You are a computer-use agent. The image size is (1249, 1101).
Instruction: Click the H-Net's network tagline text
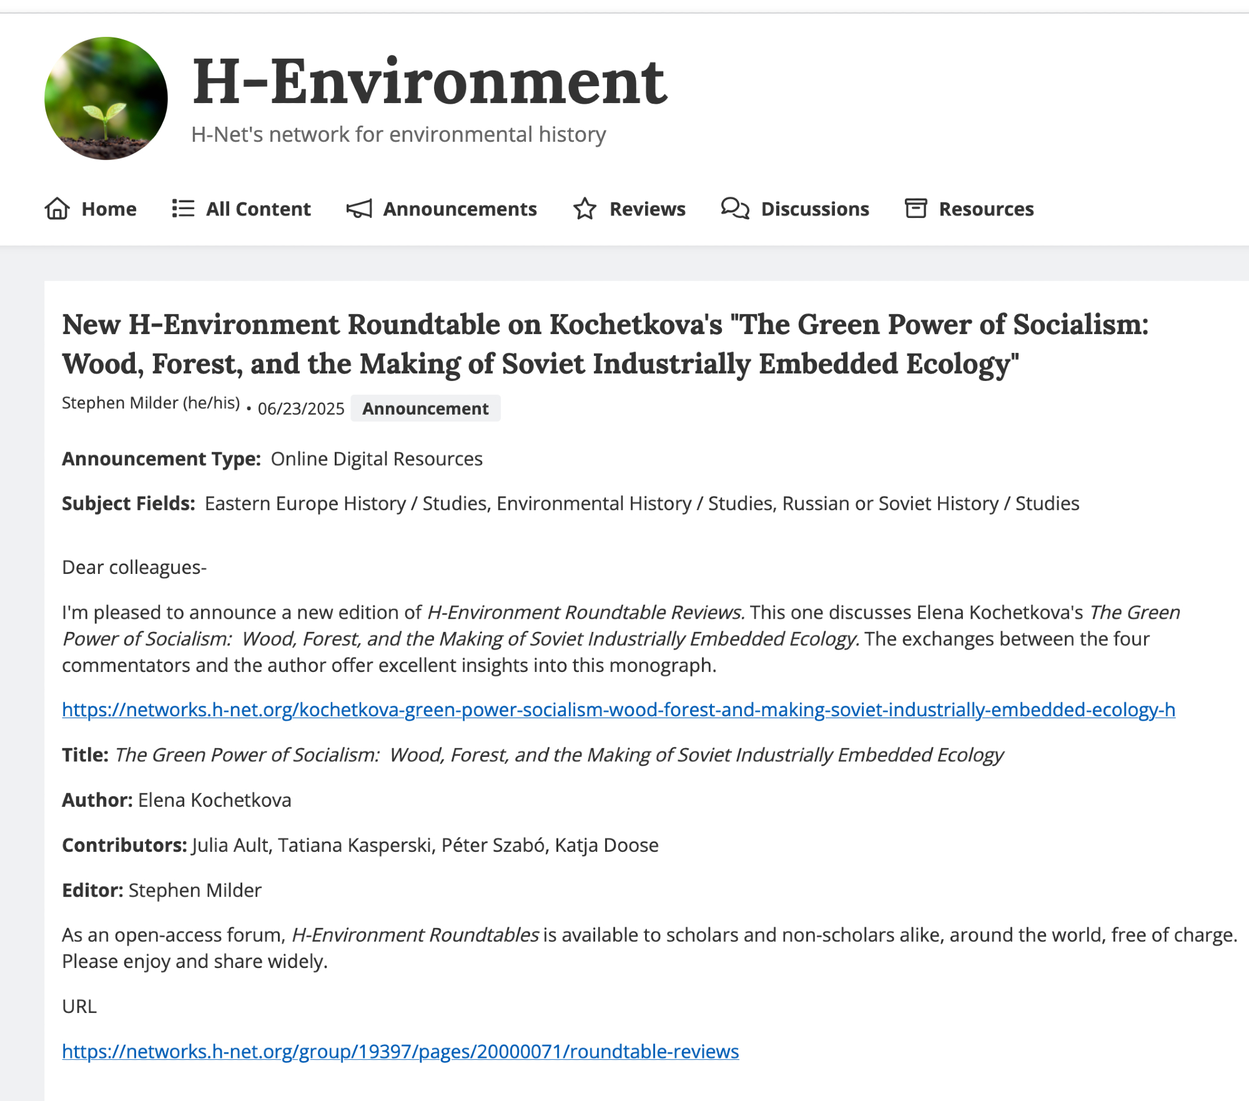398,135
